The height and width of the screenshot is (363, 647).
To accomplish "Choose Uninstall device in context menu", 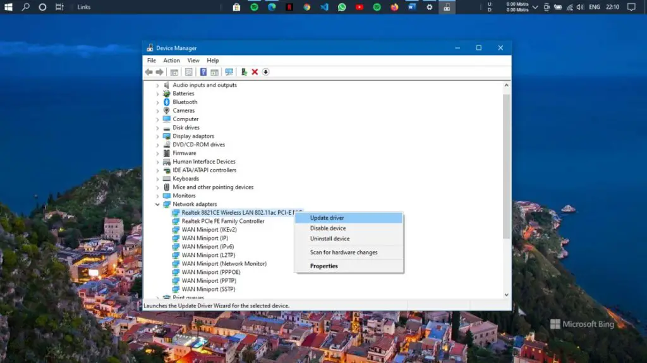I will pos(349,239).
